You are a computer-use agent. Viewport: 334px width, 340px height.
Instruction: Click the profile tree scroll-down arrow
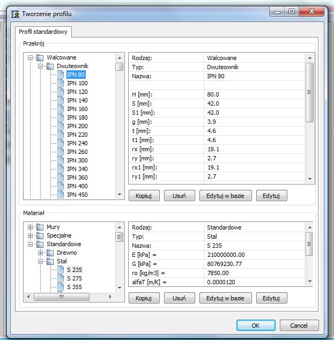[x=120, y=195]
